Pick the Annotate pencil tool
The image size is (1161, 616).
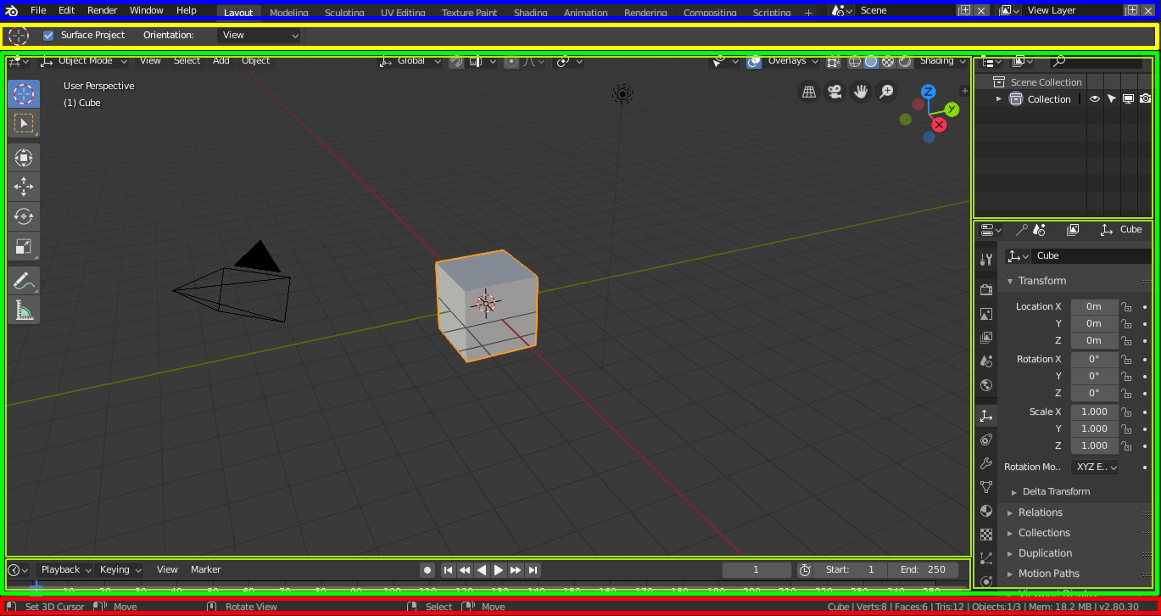[x=24, y=280]
